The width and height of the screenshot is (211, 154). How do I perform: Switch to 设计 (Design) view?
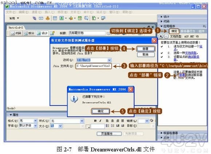click(42, 33)
